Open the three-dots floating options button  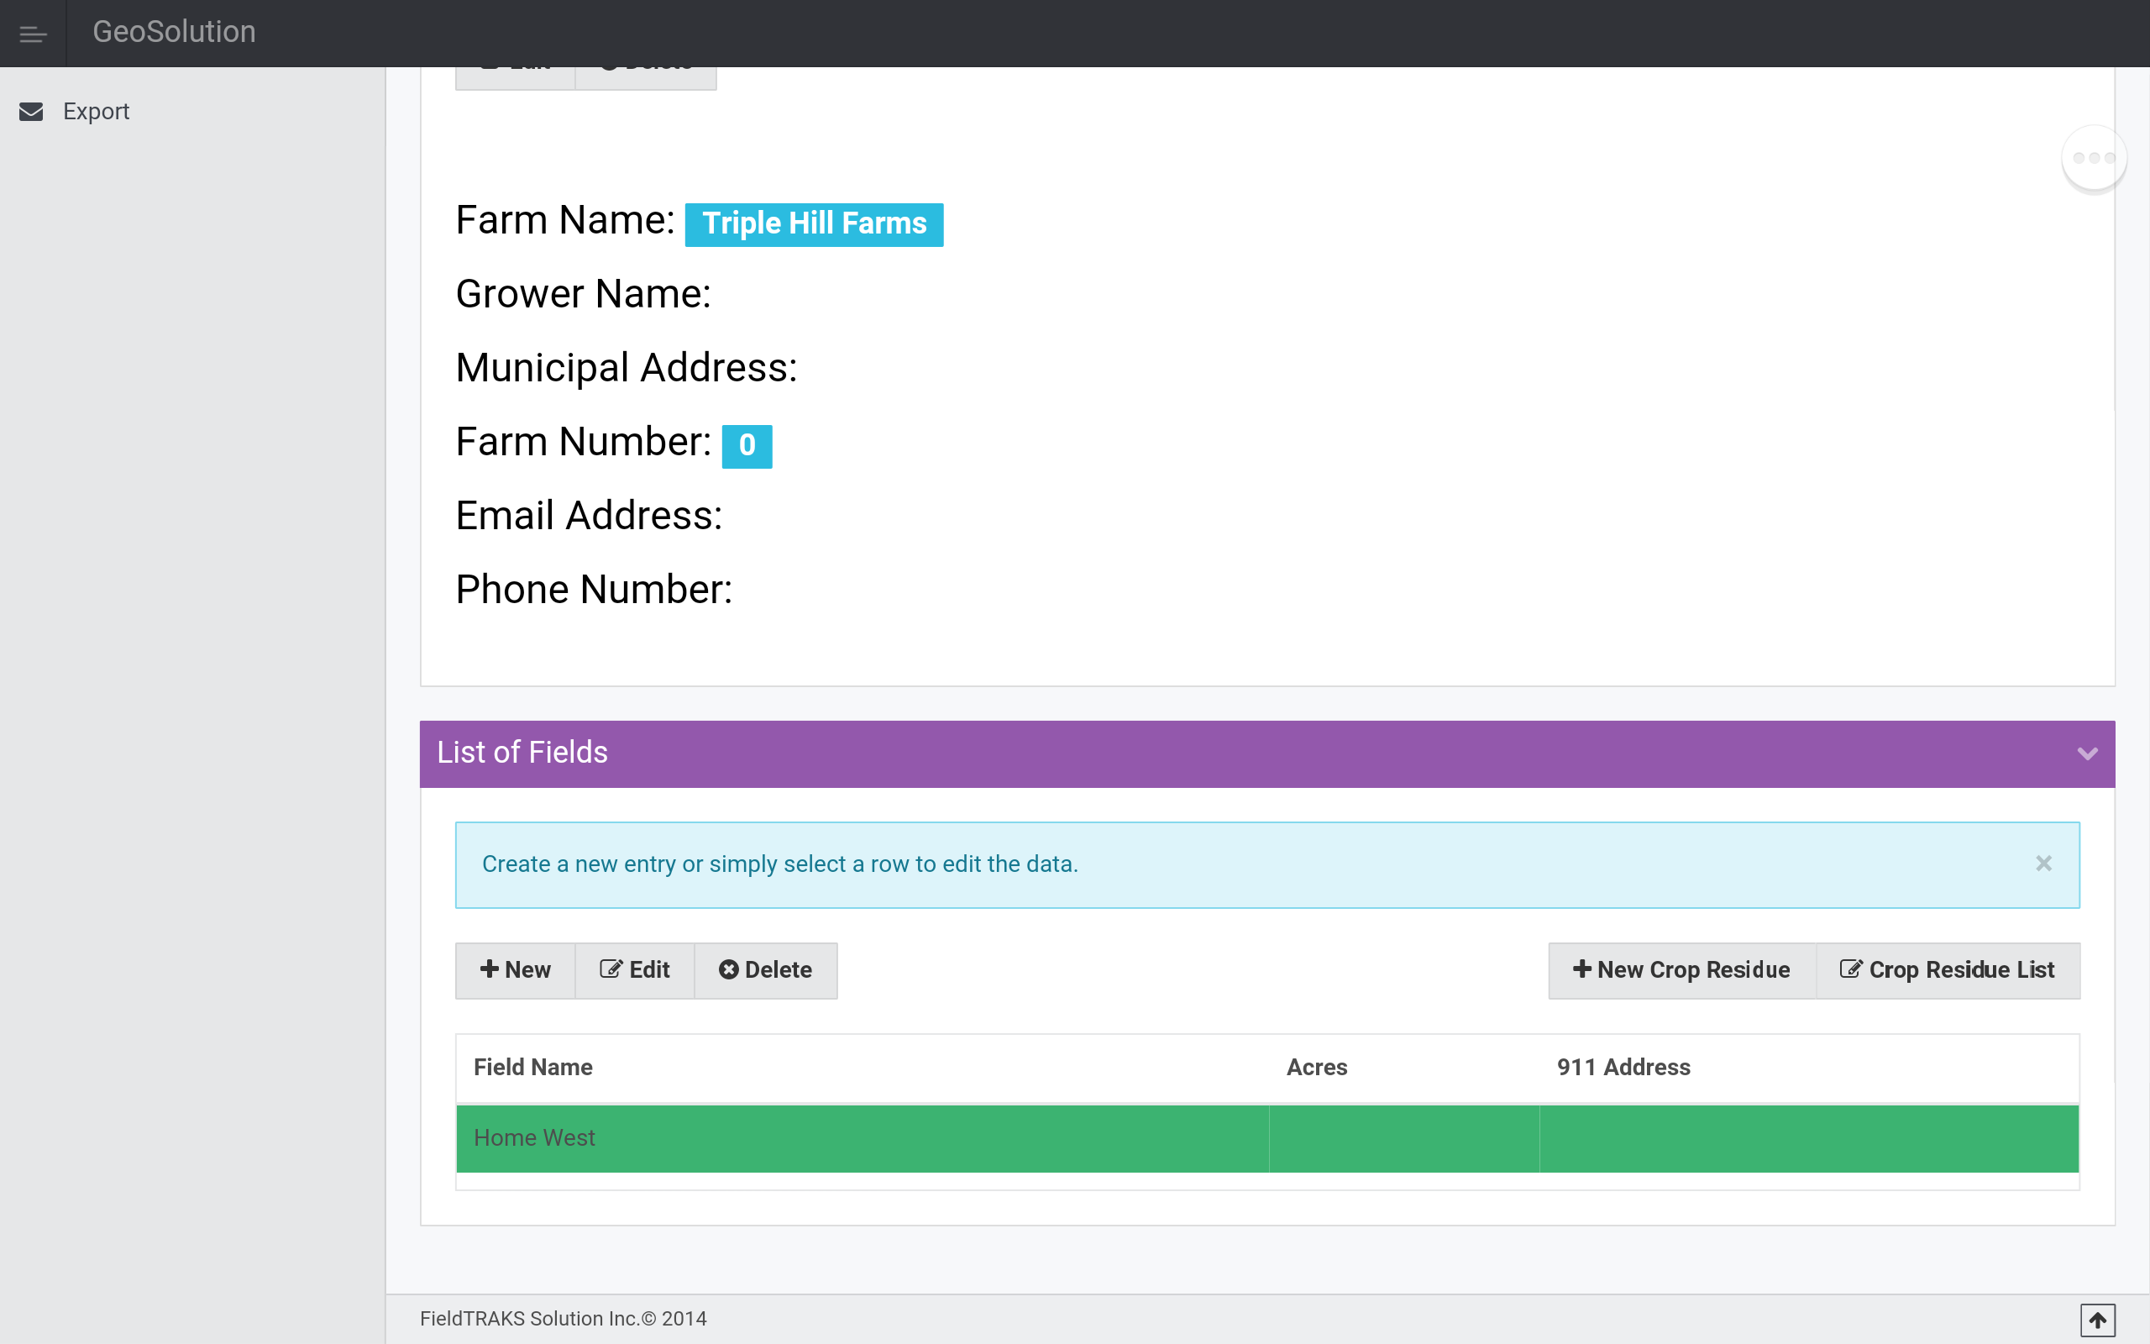pos(2093,157)
